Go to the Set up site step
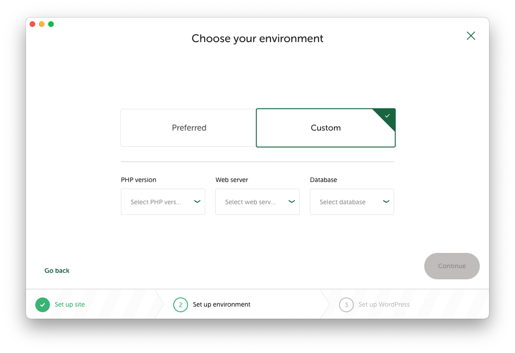Screen dimensions: 515x353 tap(69, 304)
